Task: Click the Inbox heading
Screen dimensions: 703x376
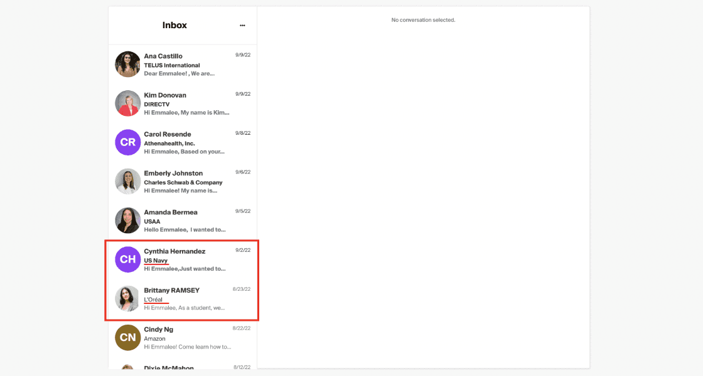Action: point(174,26)
